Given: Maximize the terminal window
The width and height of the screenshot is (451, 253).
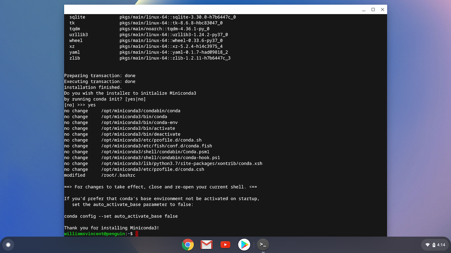Looking at the screenshot, I should click(373, 9).
